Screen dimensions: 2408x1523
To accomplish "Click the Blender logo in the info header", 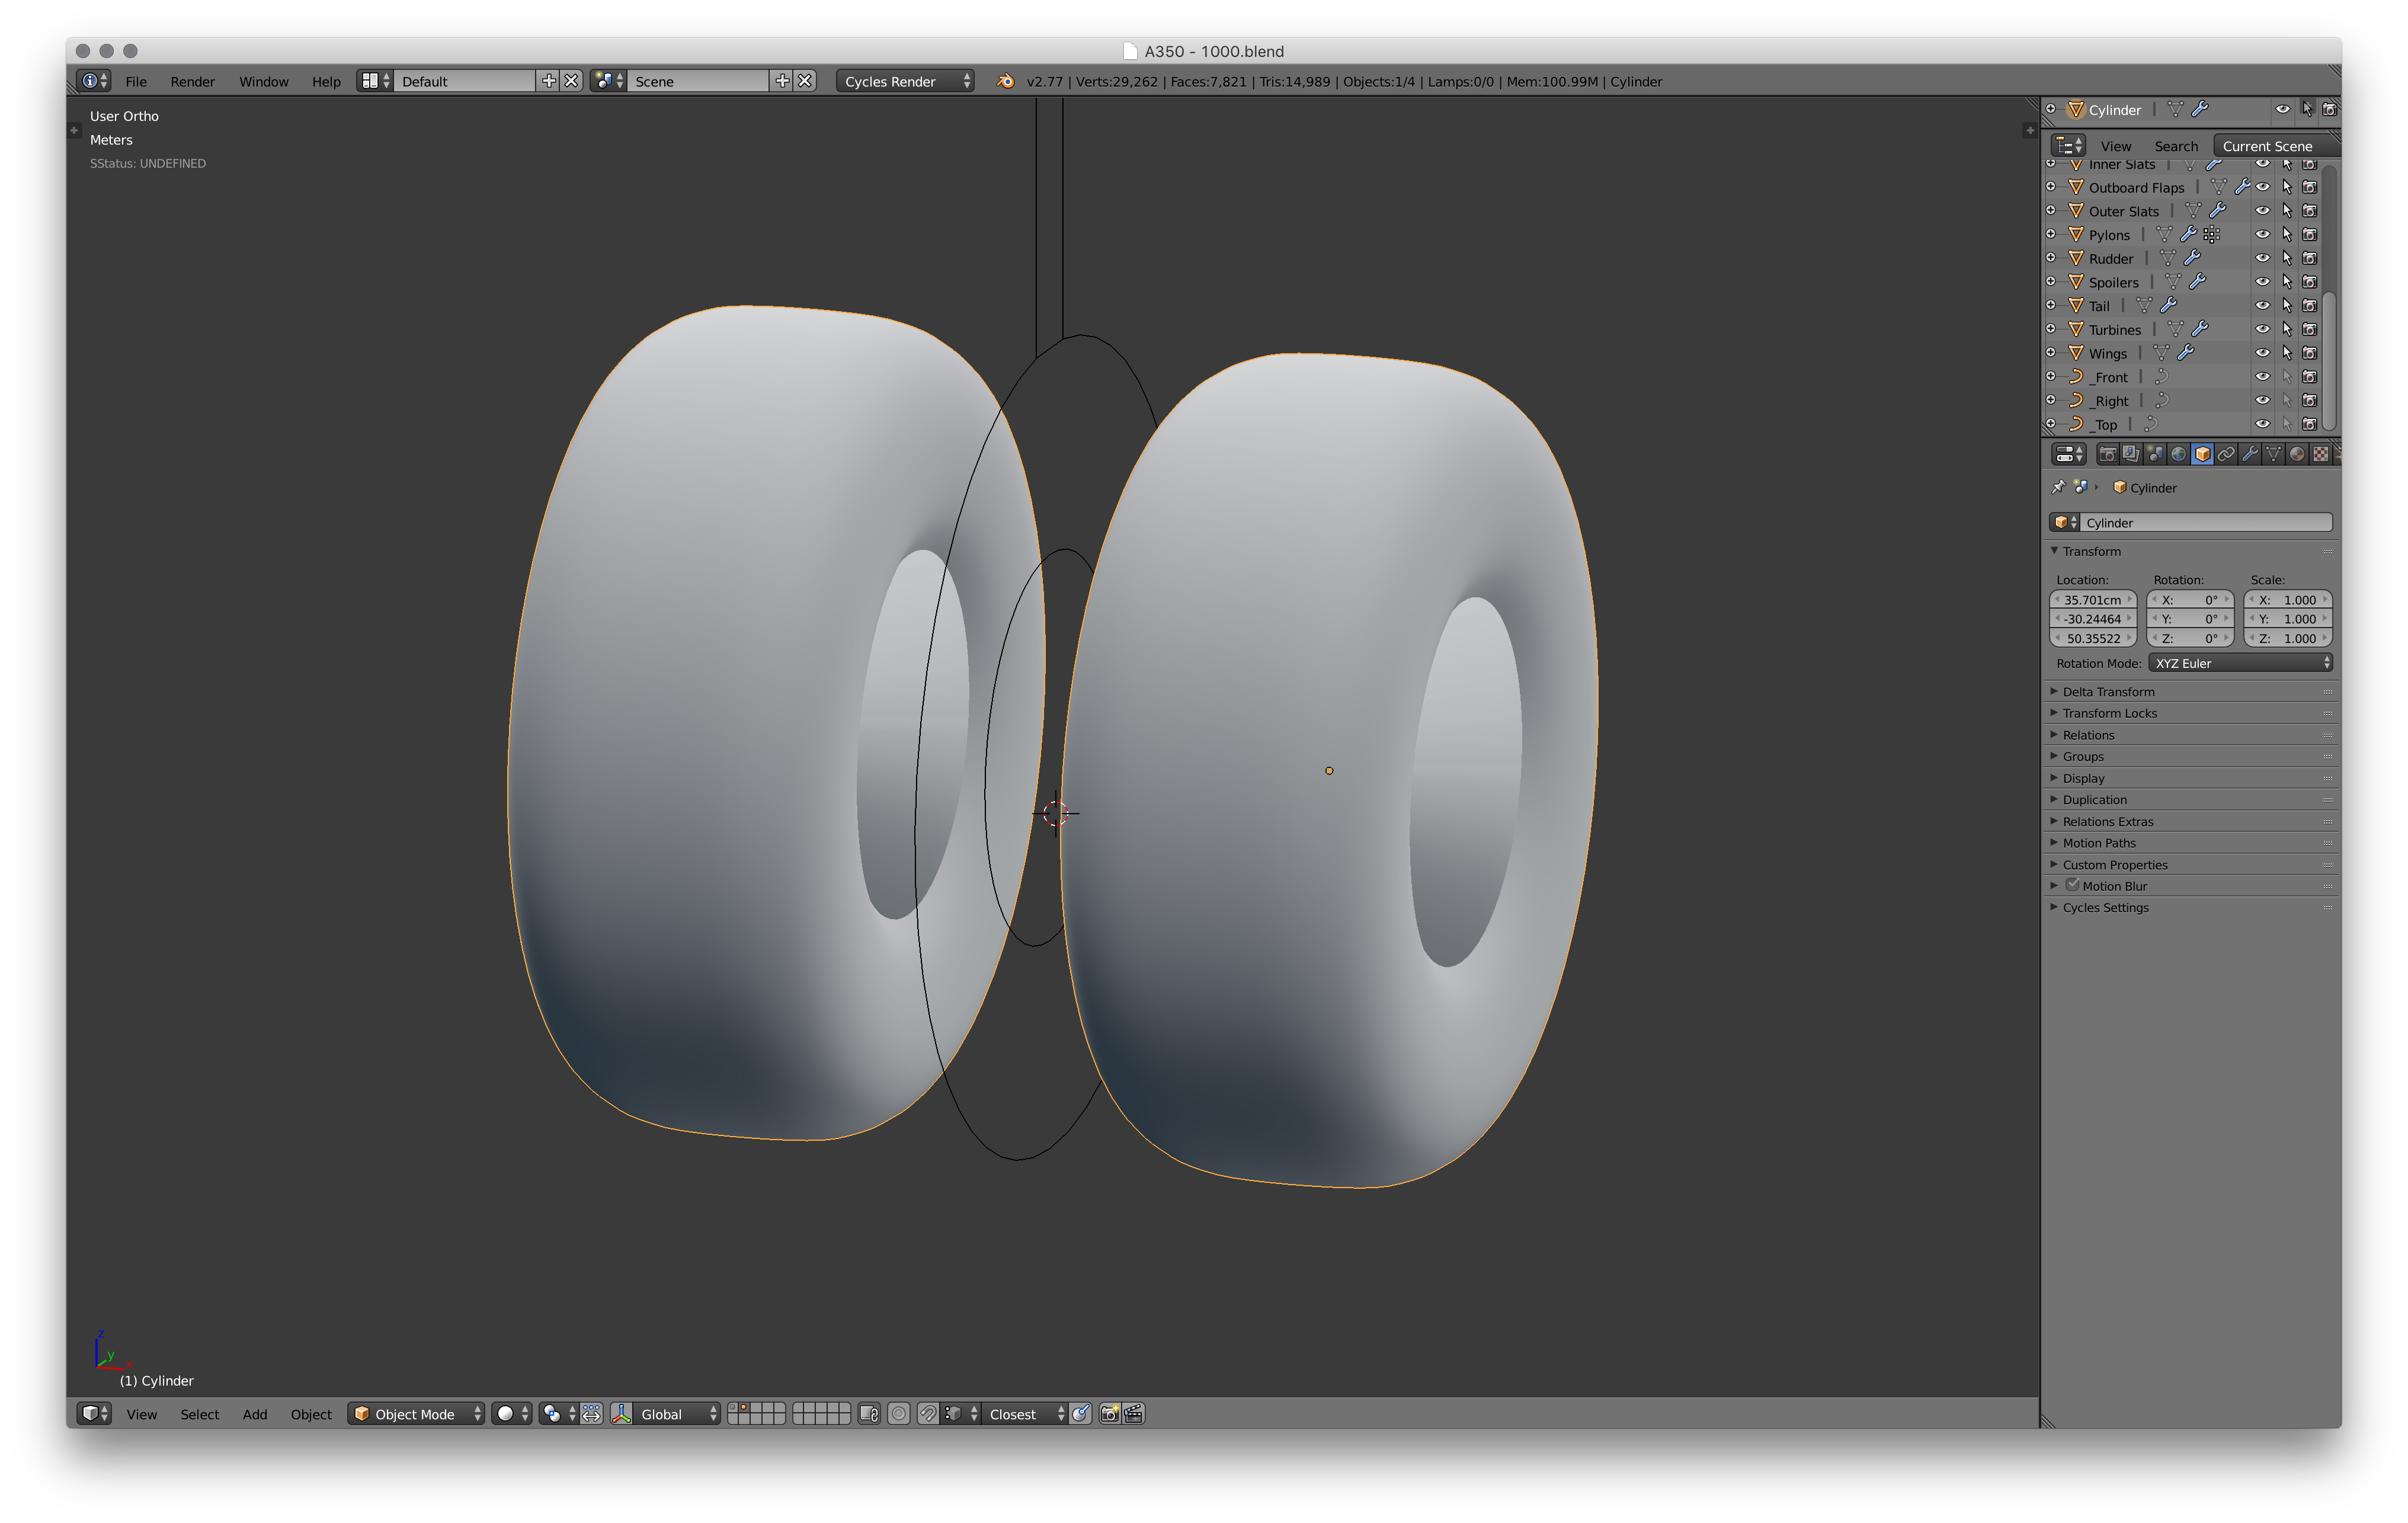I will pos(1006,81).
